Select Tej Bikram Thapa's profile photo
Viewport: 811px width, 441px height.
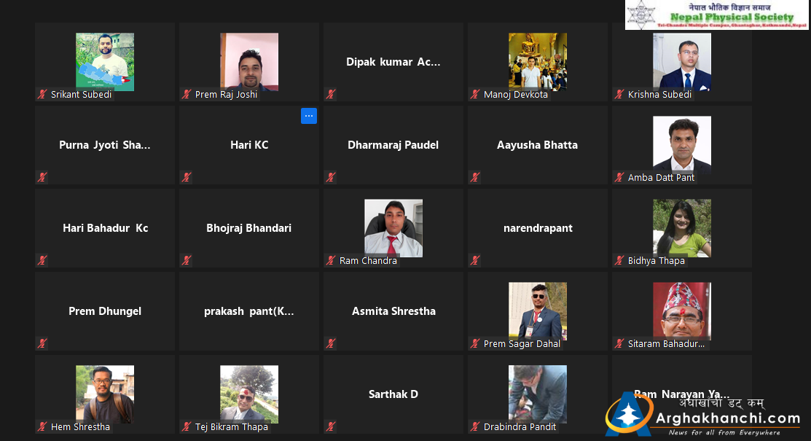[249, 394]
